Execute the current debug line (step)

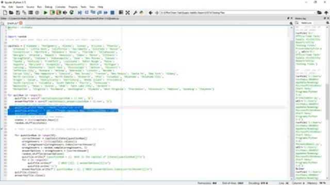click(87, 12)
